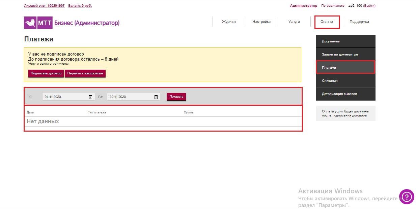Open calendar picker for start date
Image resolution: width=416 pixels, height=209 pixels.
tap(90, 97)
